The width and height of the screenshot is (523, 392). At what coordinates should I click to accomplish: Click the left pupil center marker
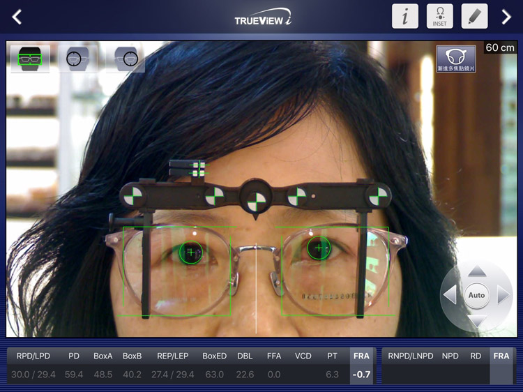tap(319, 248)
